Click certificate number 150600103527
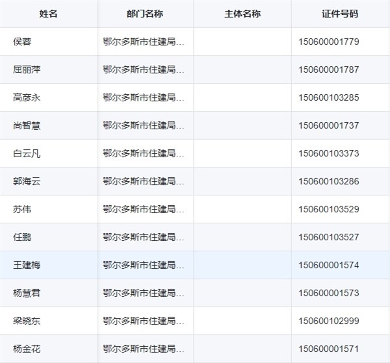Viewport: 390px width, 363px height. [328, 237]
